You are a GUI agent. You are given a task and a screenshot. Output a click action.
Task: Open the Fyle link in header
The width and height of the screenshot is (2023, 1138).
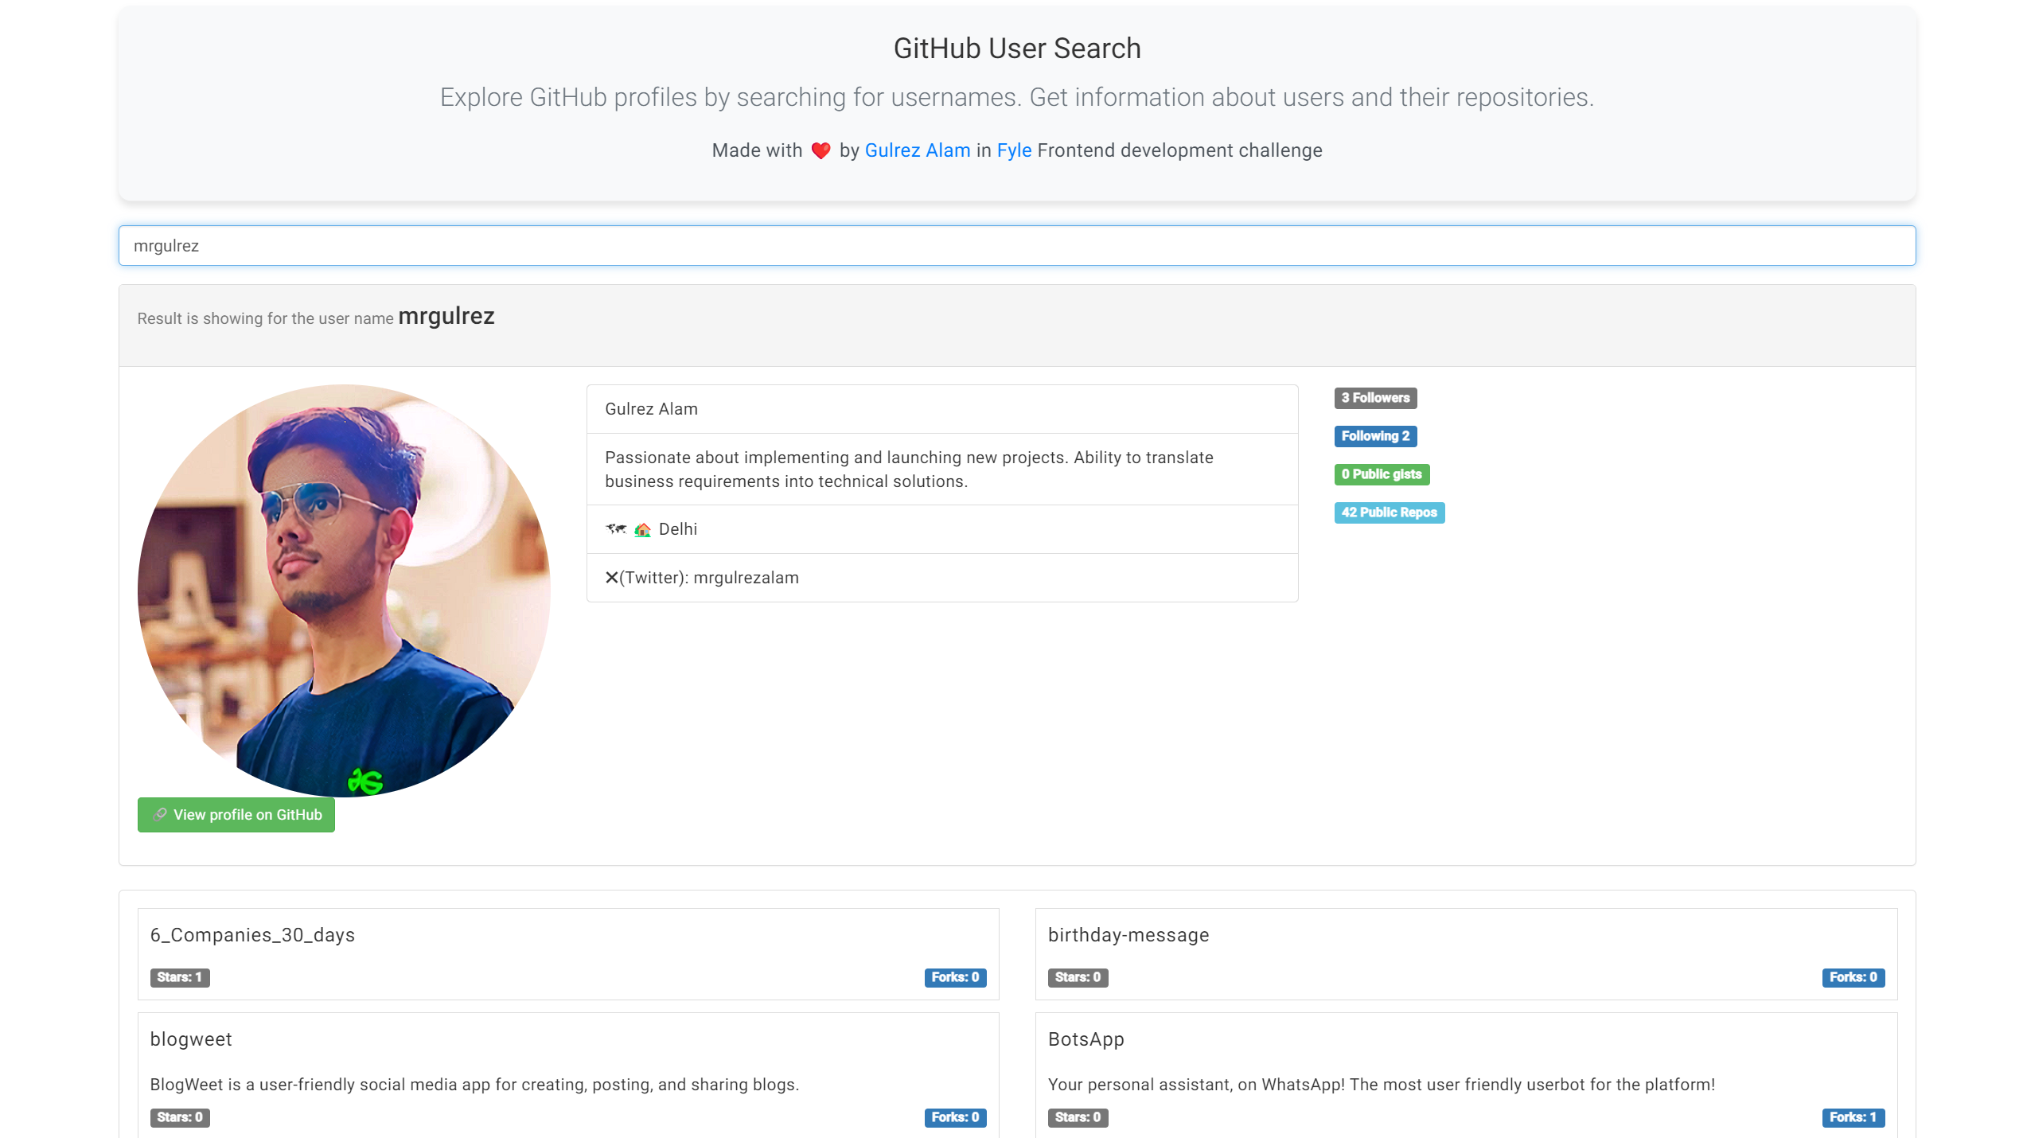[x=1014, y=150]
